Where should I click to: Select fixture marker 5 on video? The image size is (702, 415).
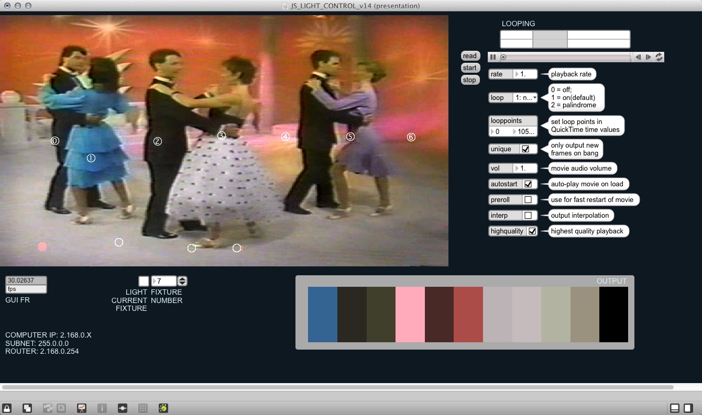[x=350, y=137]
